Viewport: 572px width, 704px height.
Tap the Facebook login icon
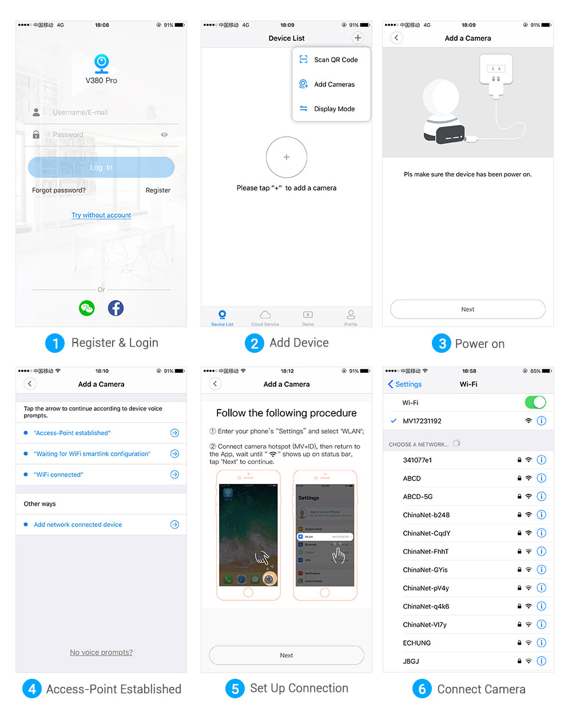pos(116,308)
